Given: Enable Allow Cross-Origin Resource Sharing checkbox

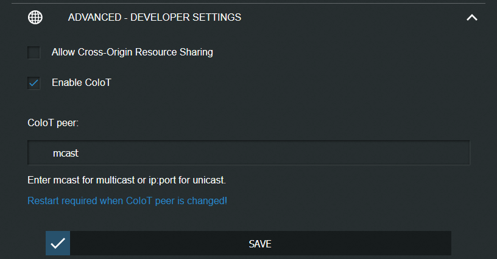Looking at the screenshot, I should [x=33, y=52].
